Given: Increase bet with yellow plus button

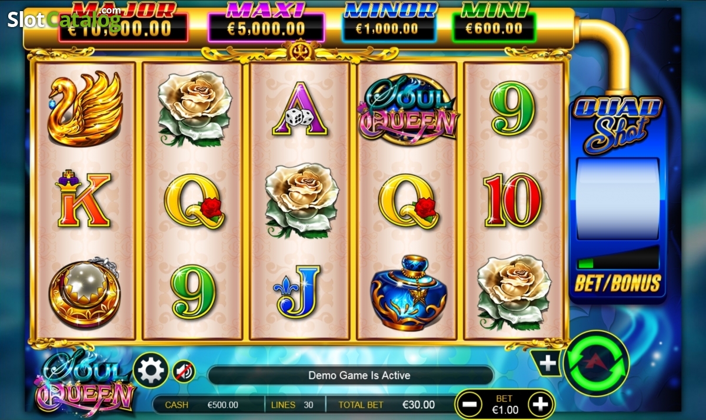Looking at the screenshot, I should click(x=541, y=404).
